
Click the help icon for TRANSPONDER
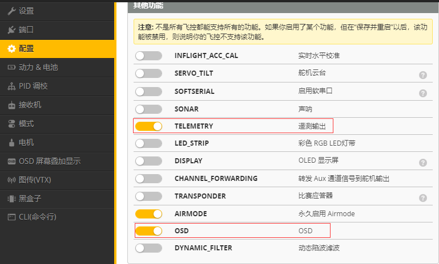point(423,197)
